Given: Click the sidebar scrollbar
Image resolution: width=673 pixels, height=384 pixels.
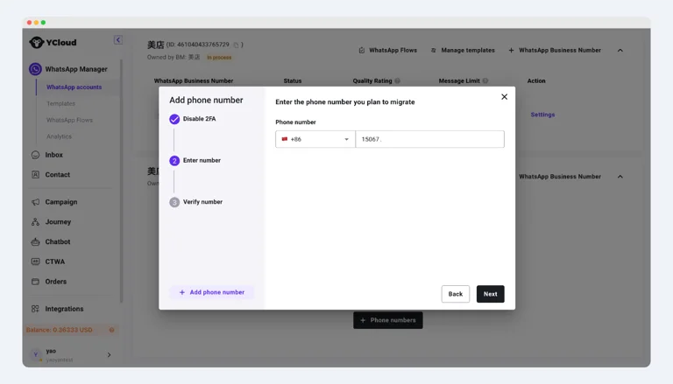Looking at the screenshot, I should (x=122, y=181).
